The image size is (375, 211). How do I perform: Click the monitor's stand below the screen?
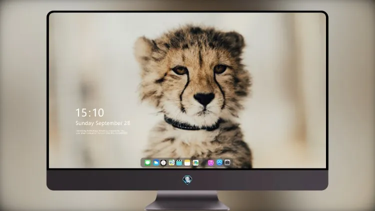point(187,200)
